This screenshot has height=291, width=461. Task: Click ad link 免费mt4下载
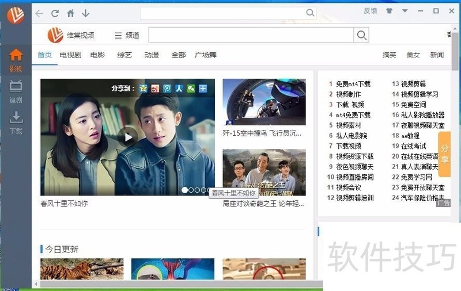coord(353,84)
